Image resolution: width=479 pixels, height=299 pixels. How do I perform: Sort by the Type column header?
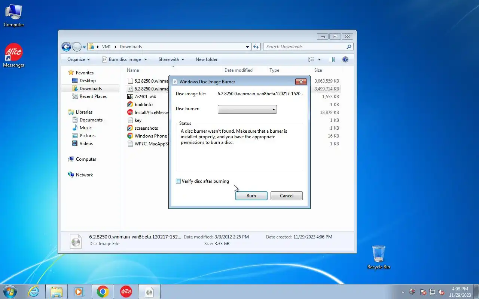pyautogui.click(x=274, y=70)
